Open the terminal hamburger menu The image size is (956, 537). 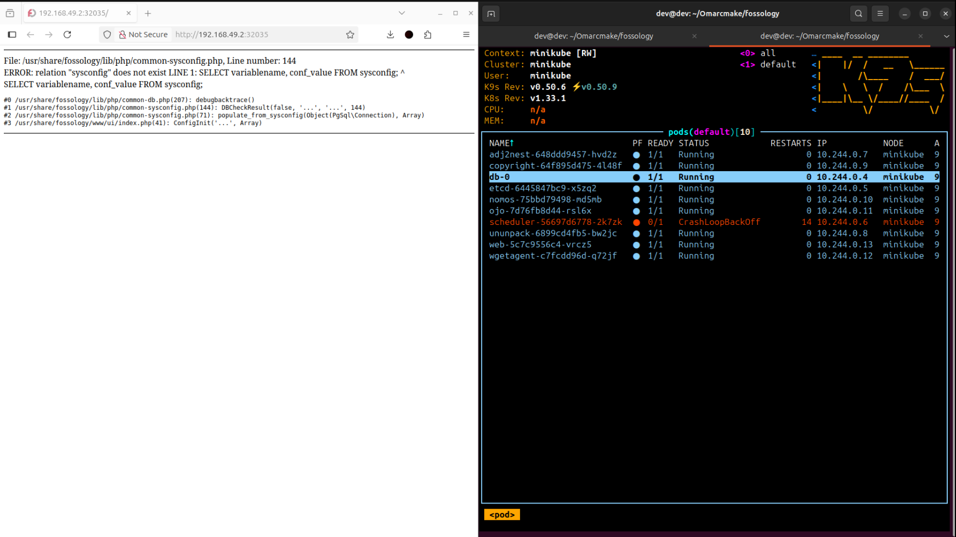(880, 14)
